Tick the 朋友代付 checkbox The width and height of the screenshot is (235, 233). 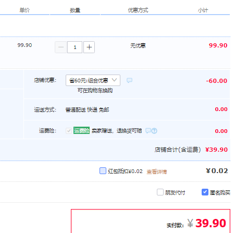(160, 192)
